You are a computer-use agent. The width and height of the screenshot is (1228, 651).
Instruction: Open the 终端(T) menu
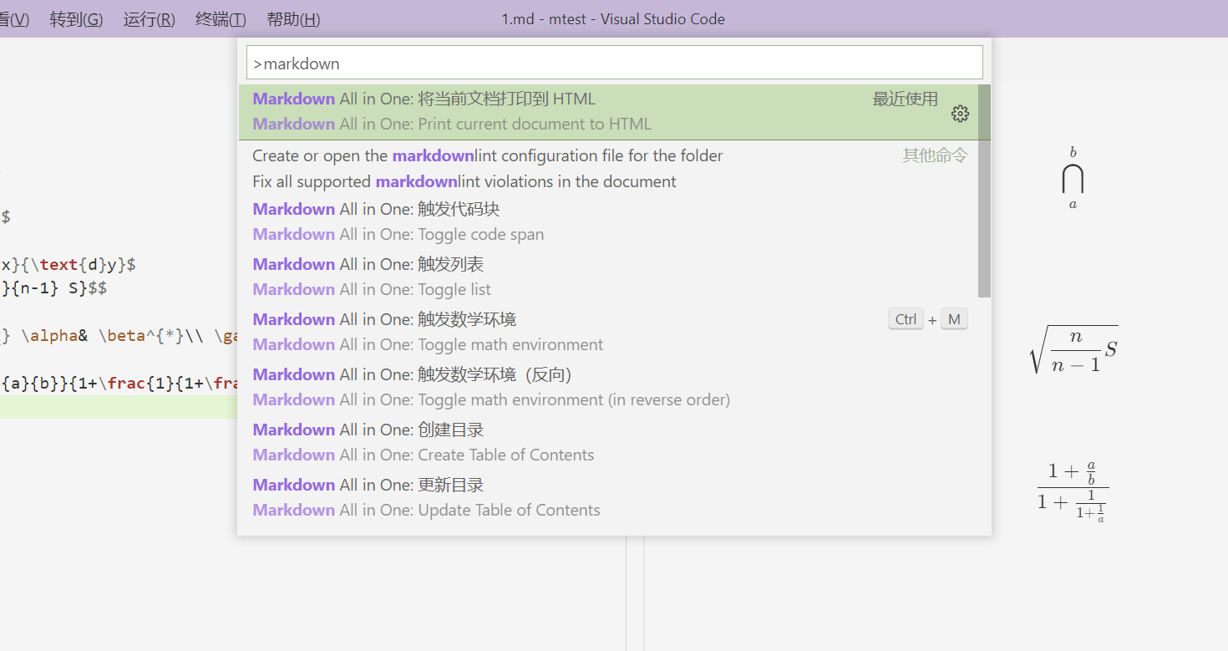tap(221, 19)
